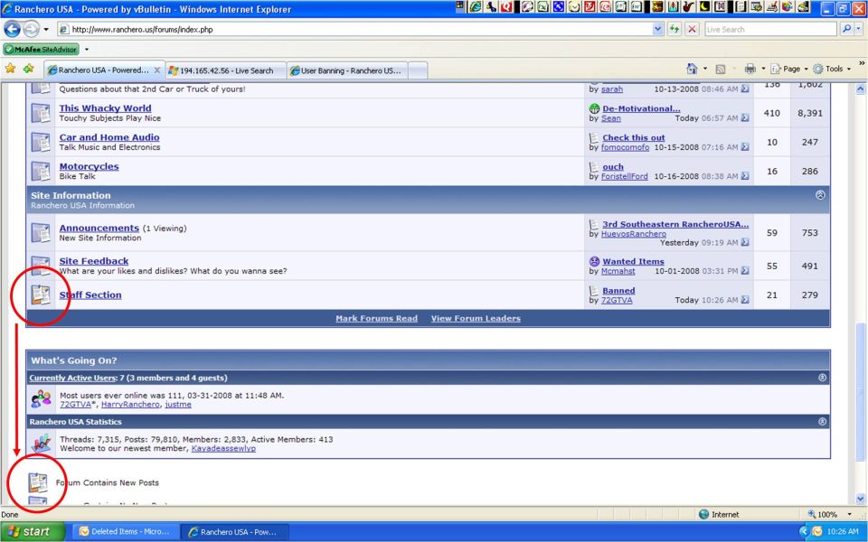Viewport: 868px width, 542px height.
Task: Click Mark Forums Read
Action: (376, 319)
